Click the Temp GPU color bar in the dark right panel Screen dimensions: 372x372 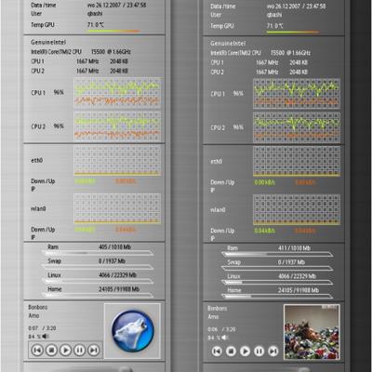tap(293, 32)
